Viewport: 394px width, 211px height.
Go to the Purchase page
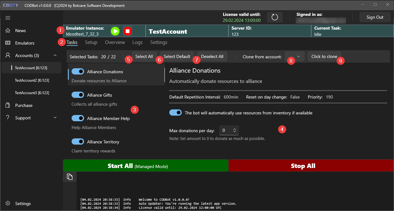coord(24,105)
